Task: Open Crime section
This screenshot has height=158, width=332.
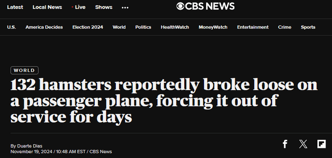Action: pos(285,27)
